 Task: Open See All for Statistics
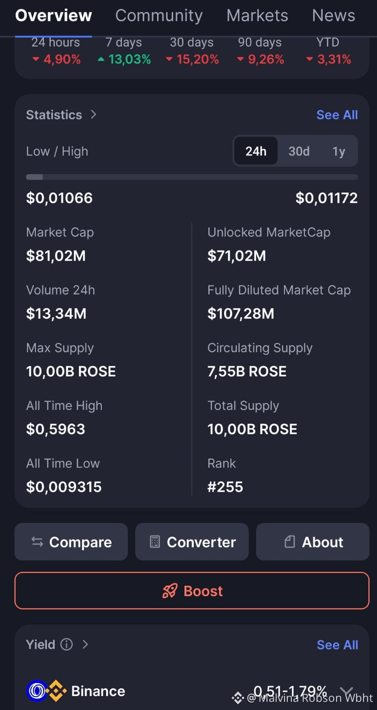337,115
